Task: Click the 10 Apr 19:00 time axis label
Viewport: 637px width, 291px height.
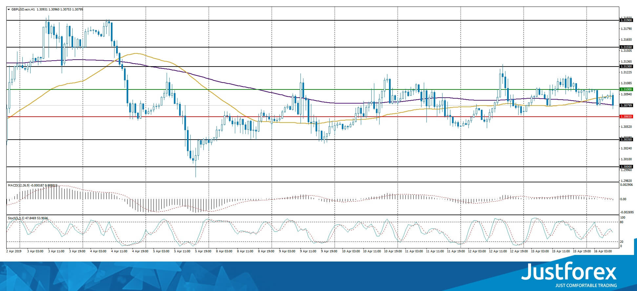Action: pyautogui.click(x=393, y=251)
